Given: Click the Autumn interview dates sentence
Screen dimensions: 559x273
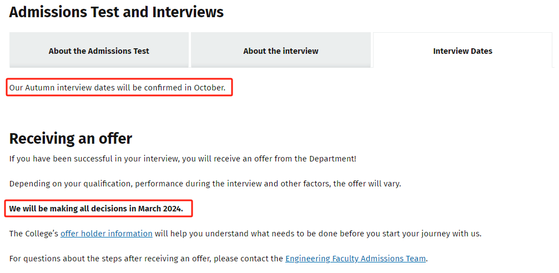Looking at the screenshot, I should (x=117, y=88).
